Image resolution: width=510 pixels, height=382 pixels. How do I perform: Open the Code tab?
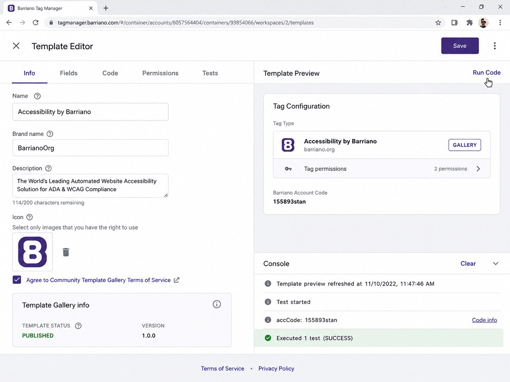click(110, 73)
